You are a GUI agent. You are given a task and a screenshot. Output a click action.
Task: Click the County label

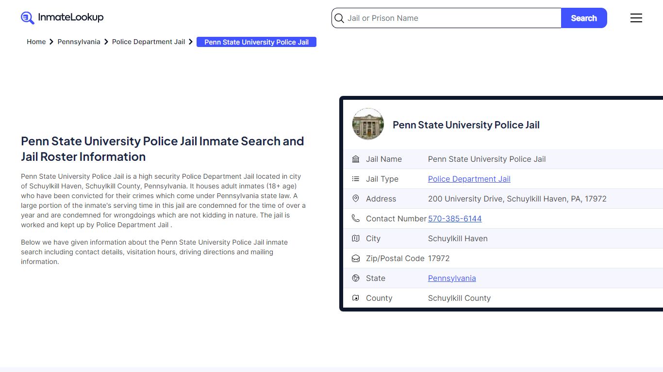[379, 298]
